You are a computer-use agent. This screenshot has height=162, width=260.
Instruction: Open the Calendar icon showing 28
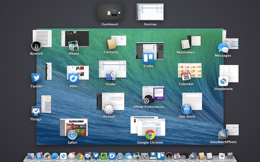pos(186,76)
